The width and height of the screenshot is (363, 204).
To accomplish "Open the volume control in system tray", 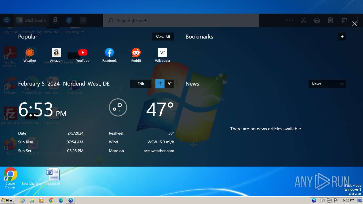I will tap(322, 200).
